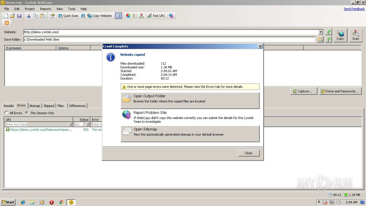Viewport: 366px width, 206px height.
Task: Click the scan website icon beside Copy Website
Action: [x=83, y=16]
